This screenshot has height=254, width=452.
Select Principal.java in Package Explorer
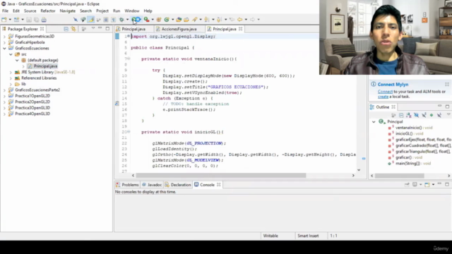[45, 66]
